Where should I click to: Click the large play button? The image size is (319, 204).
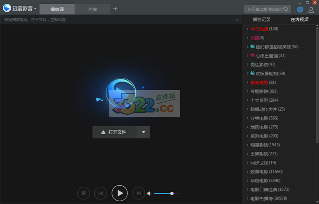coord(120,193)
